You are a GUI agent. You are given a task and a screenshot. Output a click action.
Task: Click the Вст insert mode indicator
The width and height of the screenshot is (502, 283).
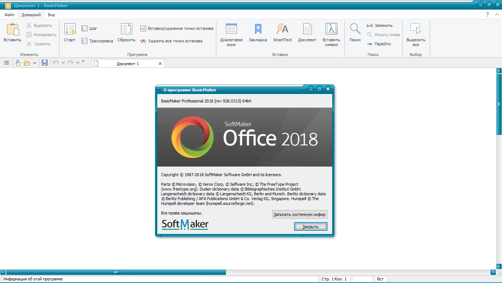click(x=380, y=279)
